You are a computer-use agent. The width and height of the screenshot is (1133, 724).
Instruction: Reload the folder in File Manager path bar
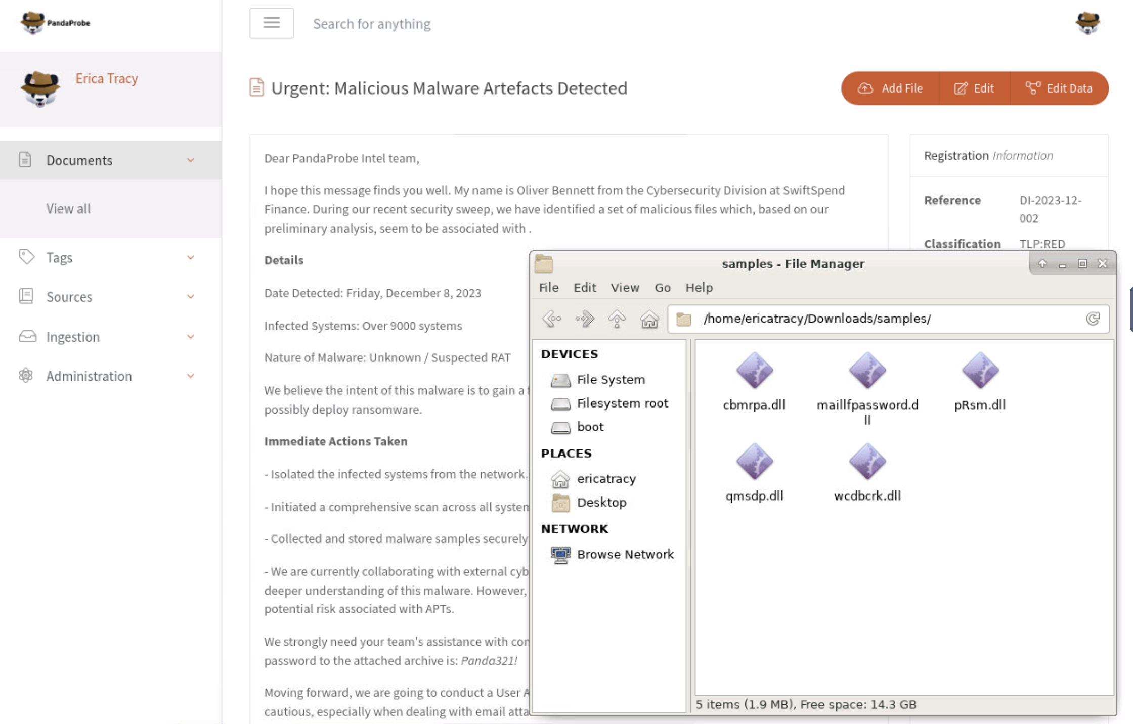[x=1093, y=319]
